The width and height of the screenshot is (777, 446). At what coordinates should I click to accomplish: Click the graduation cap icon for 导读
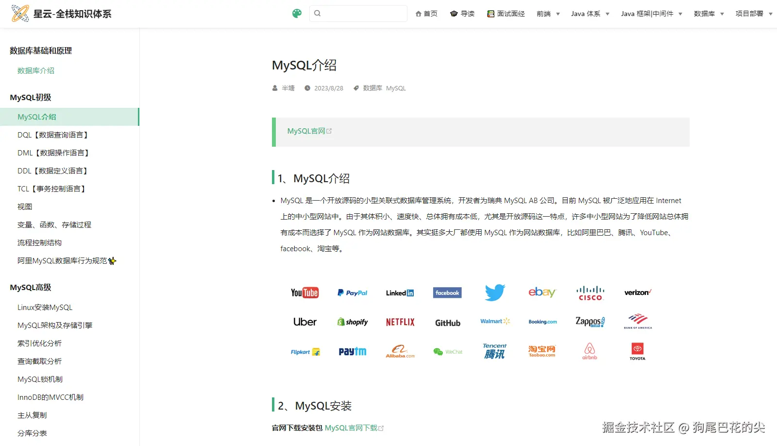pyautogui.click(x=454, y=14)
